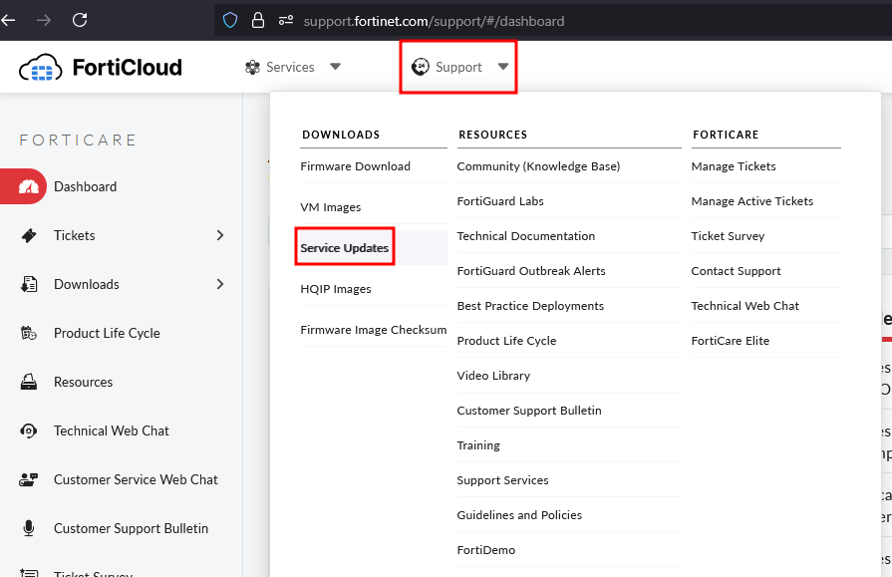The image size is (892, 577).
Task: Open Manage Active Tickets link
Action: pos(752,201)
